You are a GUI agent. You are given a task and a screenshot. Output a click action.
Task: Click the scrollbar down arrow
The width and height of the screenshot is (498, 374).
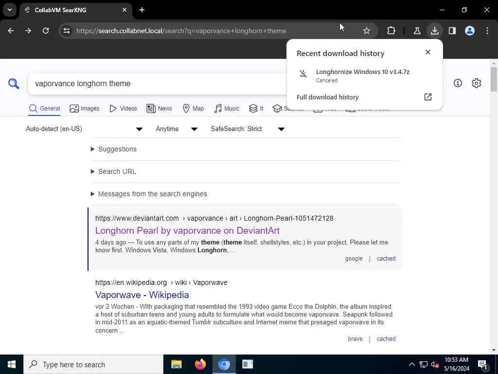point(494,350)
